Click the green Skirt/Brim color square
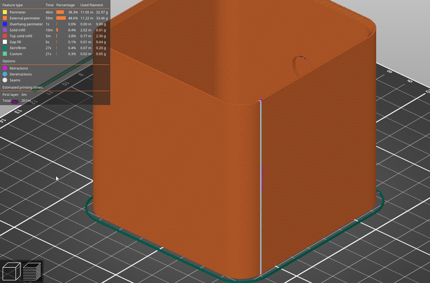Image resolution: width=430 pixels, height=283 pixels. (x=4, y=48)
